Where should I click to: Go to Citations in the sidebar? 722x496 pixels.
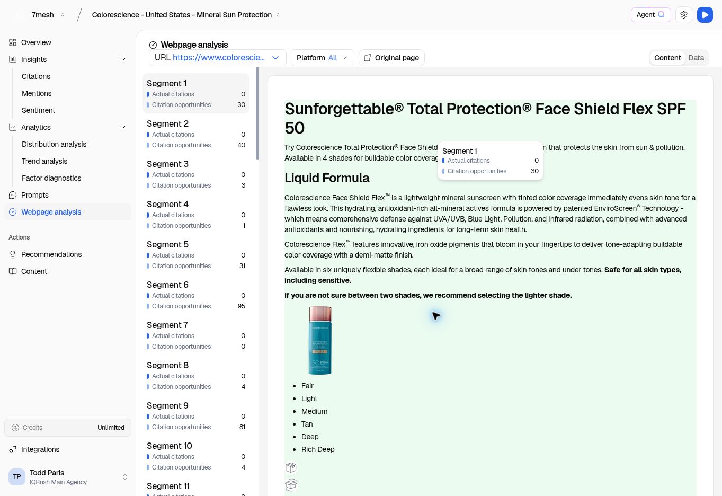pyautogui.click(x=36, y=76)
